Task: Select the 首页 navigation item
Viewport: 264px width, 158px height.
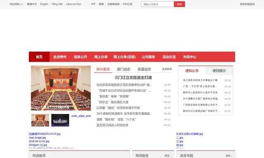Action: point(39,57)
